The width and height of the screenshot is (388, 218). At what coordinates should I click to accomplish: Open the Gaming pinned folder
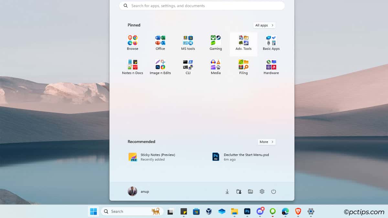point(215,42)
